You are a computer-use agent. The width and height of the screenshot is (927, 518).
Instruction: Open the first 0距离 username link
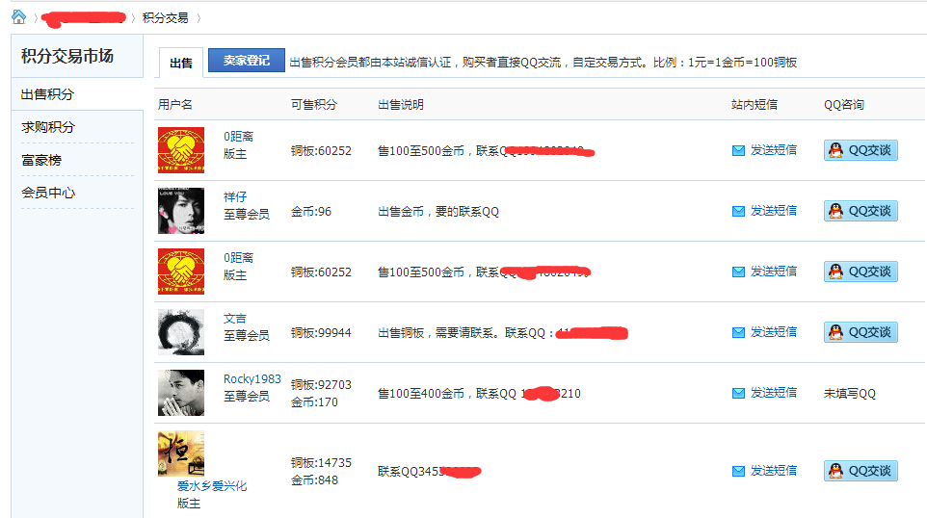pyautogui.click(x=238, y=137)
